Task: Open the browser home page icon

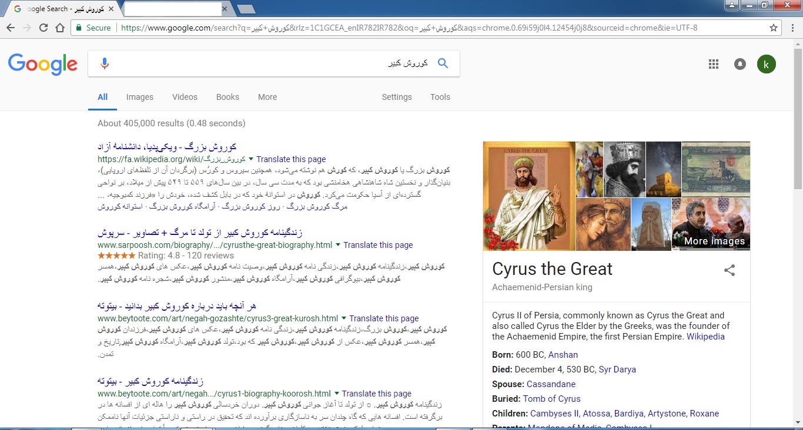Action: click(60, 28)
